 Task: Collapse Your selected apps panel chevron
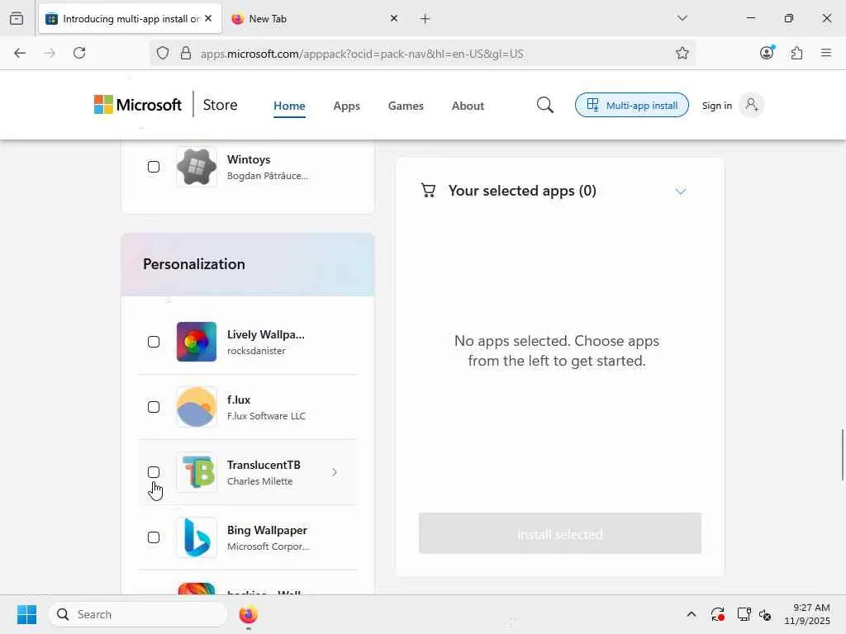[681, 192]
